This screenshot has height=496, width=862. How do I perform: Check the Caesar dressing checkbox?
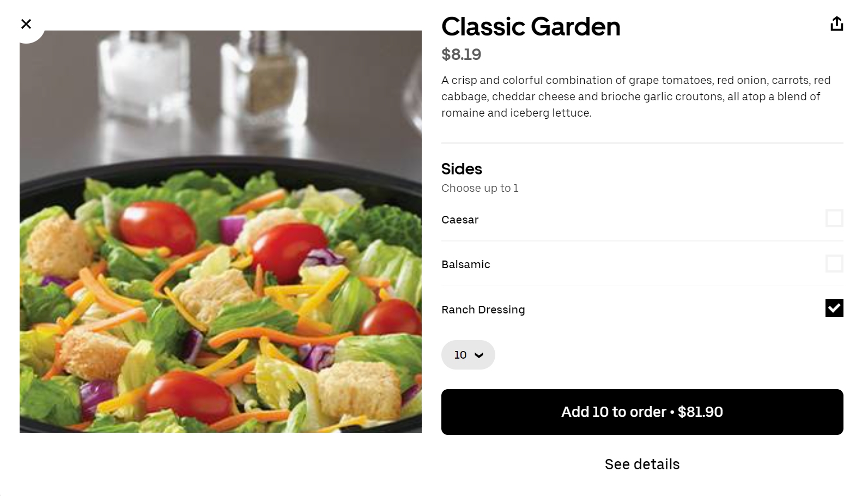(834, 219)
